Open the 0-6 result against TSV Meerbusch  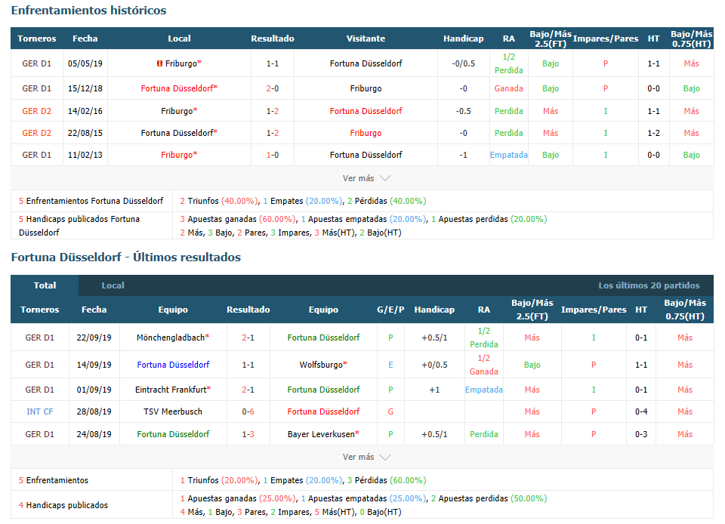point(248,411)
